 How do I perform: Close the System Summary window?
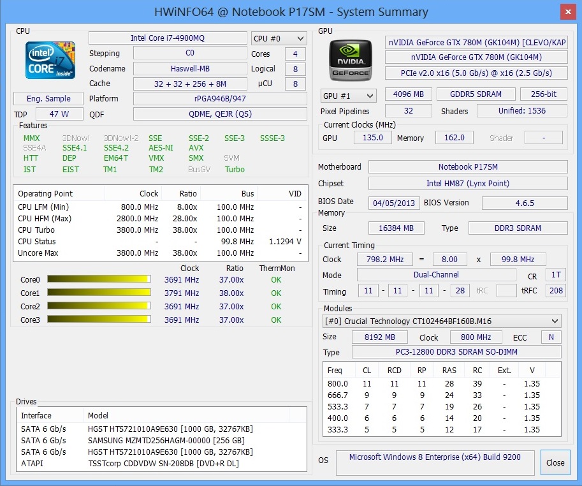pos(568,12)
